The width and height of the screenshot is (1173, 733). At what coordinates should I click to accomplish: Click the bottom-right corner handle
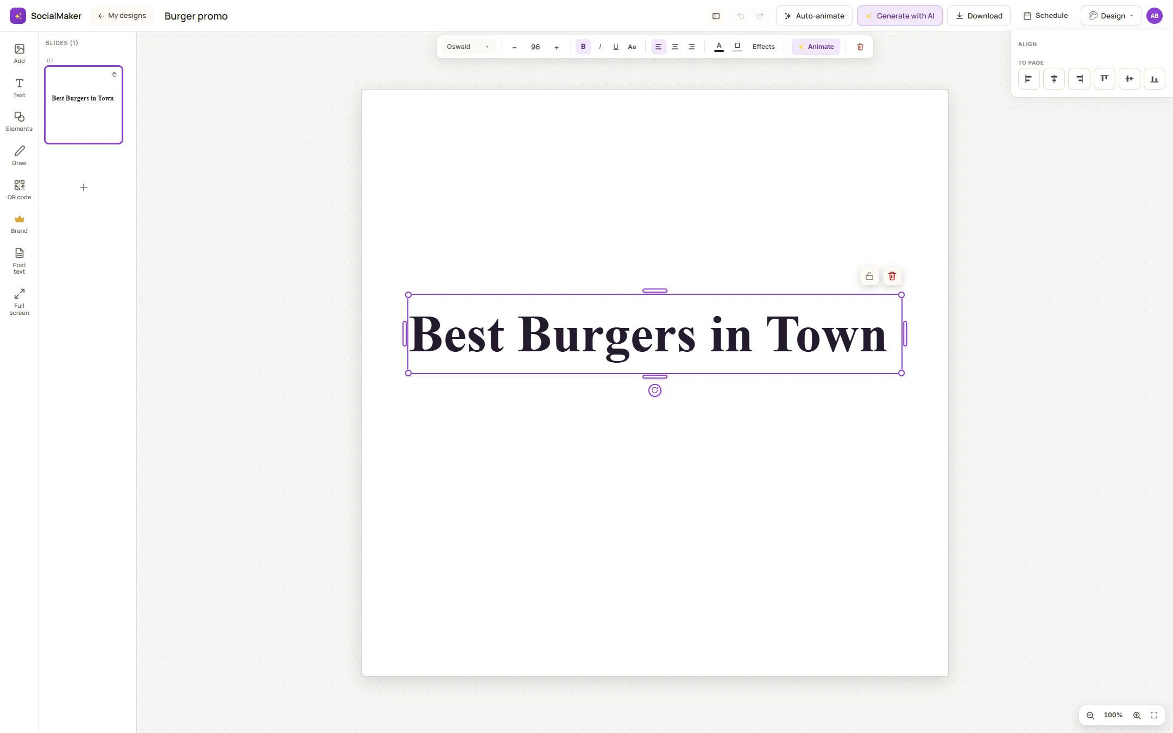901,373
